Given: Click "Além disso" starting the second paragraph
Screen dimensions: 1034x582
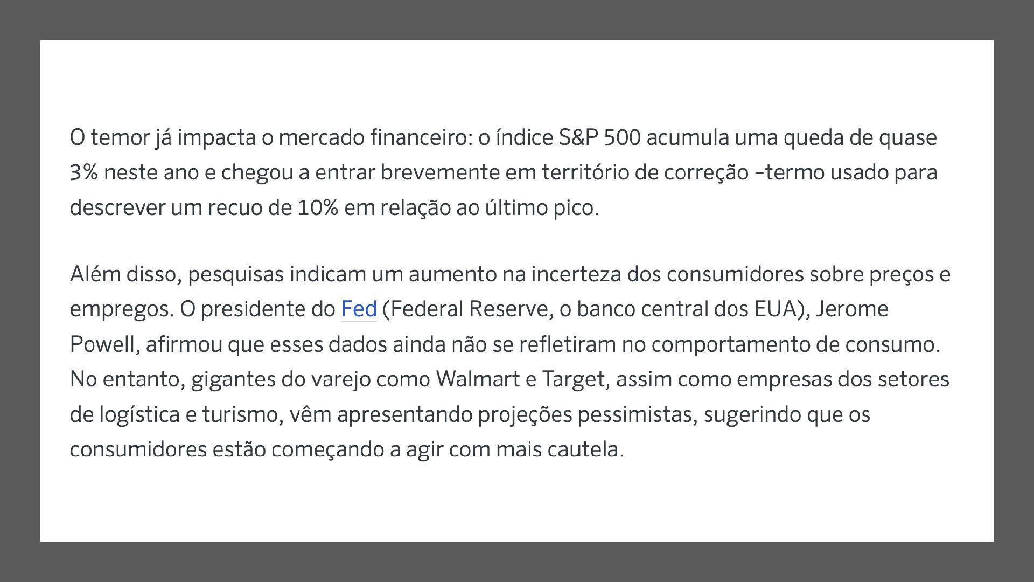Looking at the screenshot, I should tap(126, 274).
